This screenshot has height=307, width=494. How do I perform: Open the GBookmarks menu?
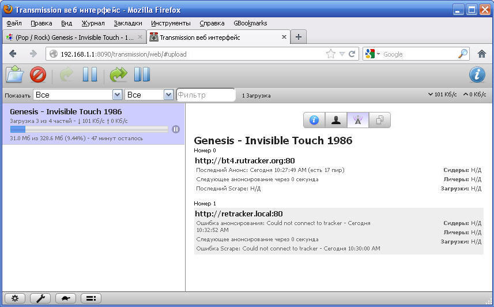click(250, 23)
